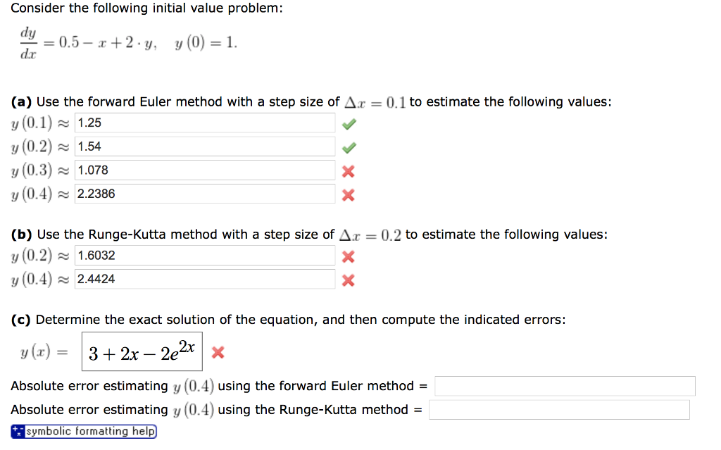Select the y(0.4) answer field containing 2.2386

coord(204,194)
